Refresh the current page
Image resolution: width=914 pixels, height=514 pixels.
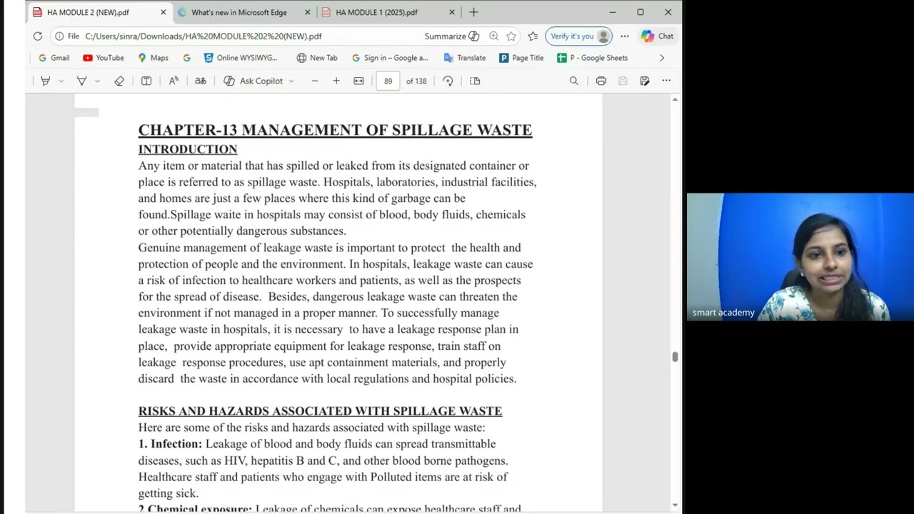37,36
